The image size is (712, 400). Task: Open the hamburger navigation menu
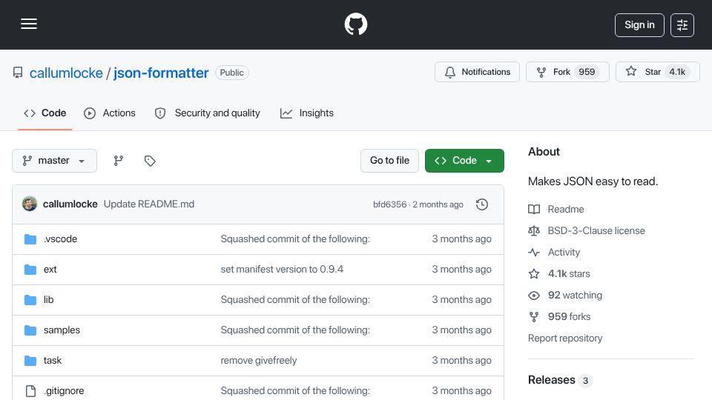pyautogui.click(x=29, y=24)
